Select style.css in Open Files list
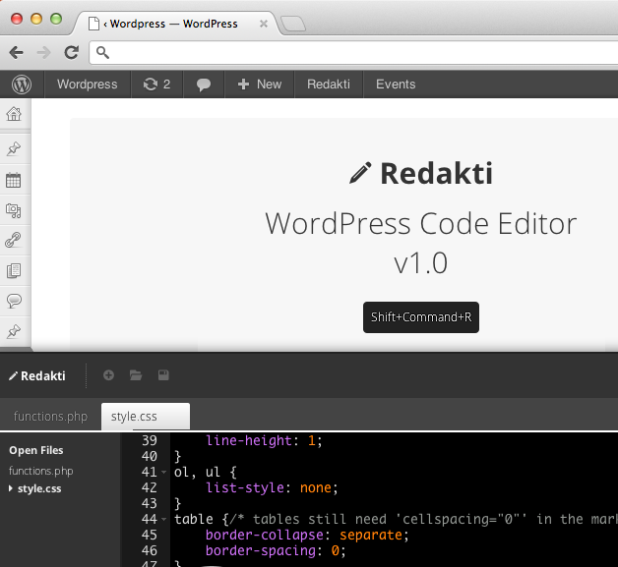Screen dimensions: 618x567 (39, 488)
